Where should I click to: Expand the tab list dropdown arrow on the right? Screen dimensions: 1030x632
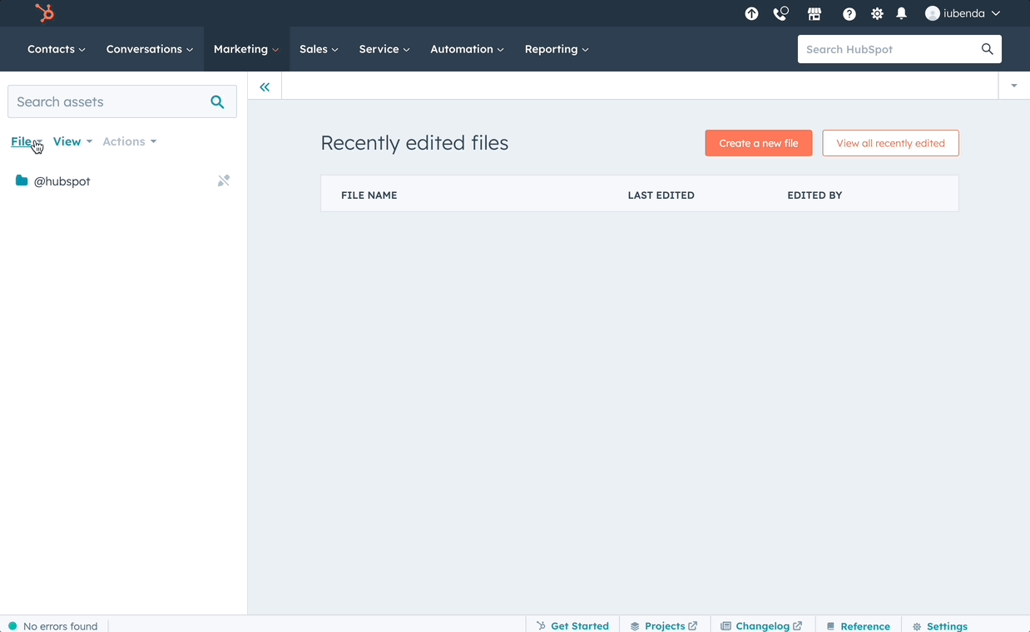click(1013, 86)
